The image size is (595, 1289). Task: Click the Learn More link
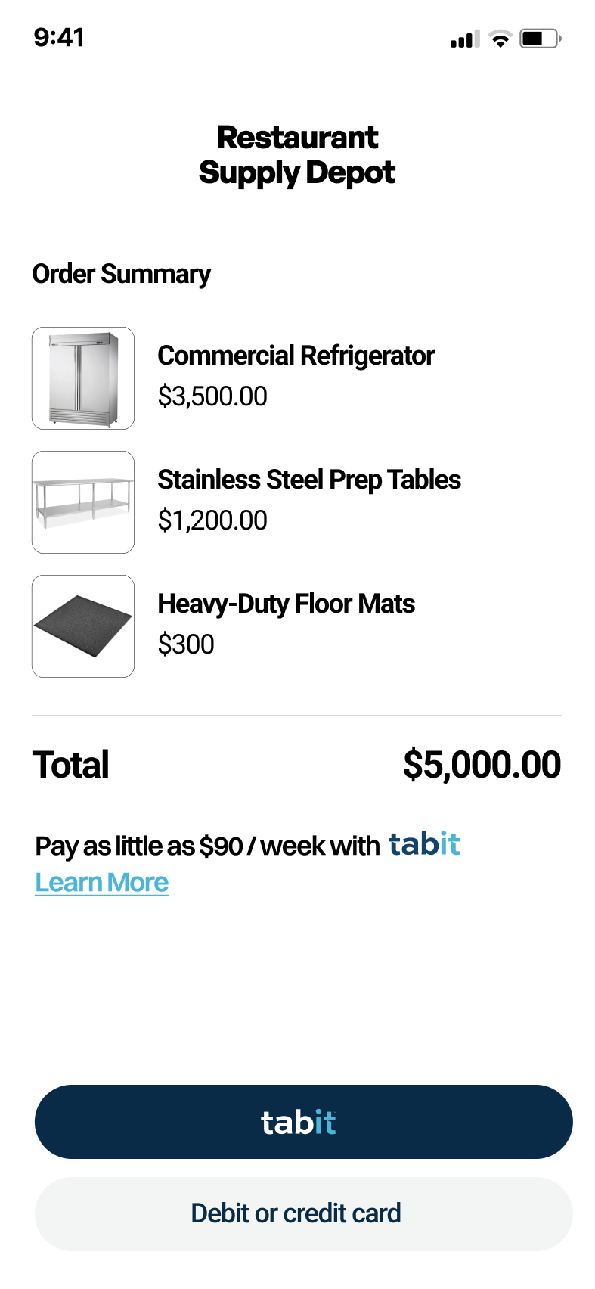tap(102, 883)
